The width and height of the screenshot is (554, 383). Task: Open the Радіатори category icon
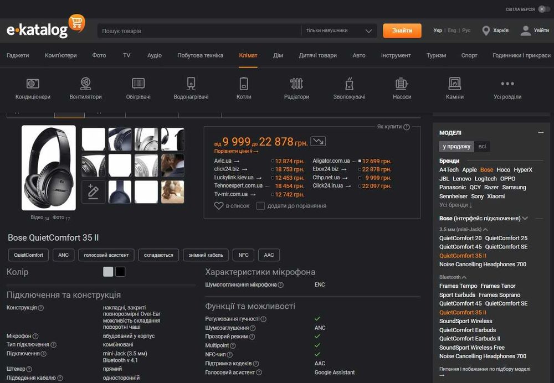296,84
